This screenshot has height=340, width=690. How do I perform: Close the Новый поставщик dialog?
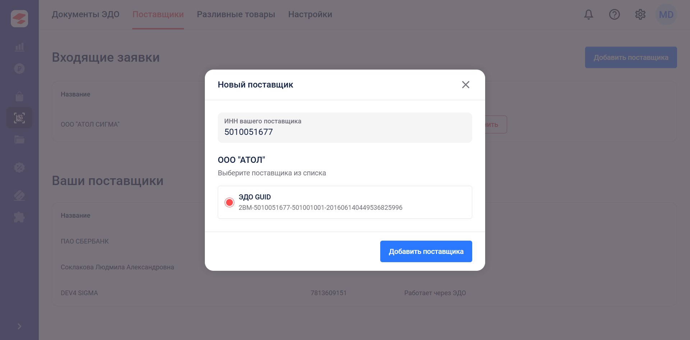[x=465, y=85]
